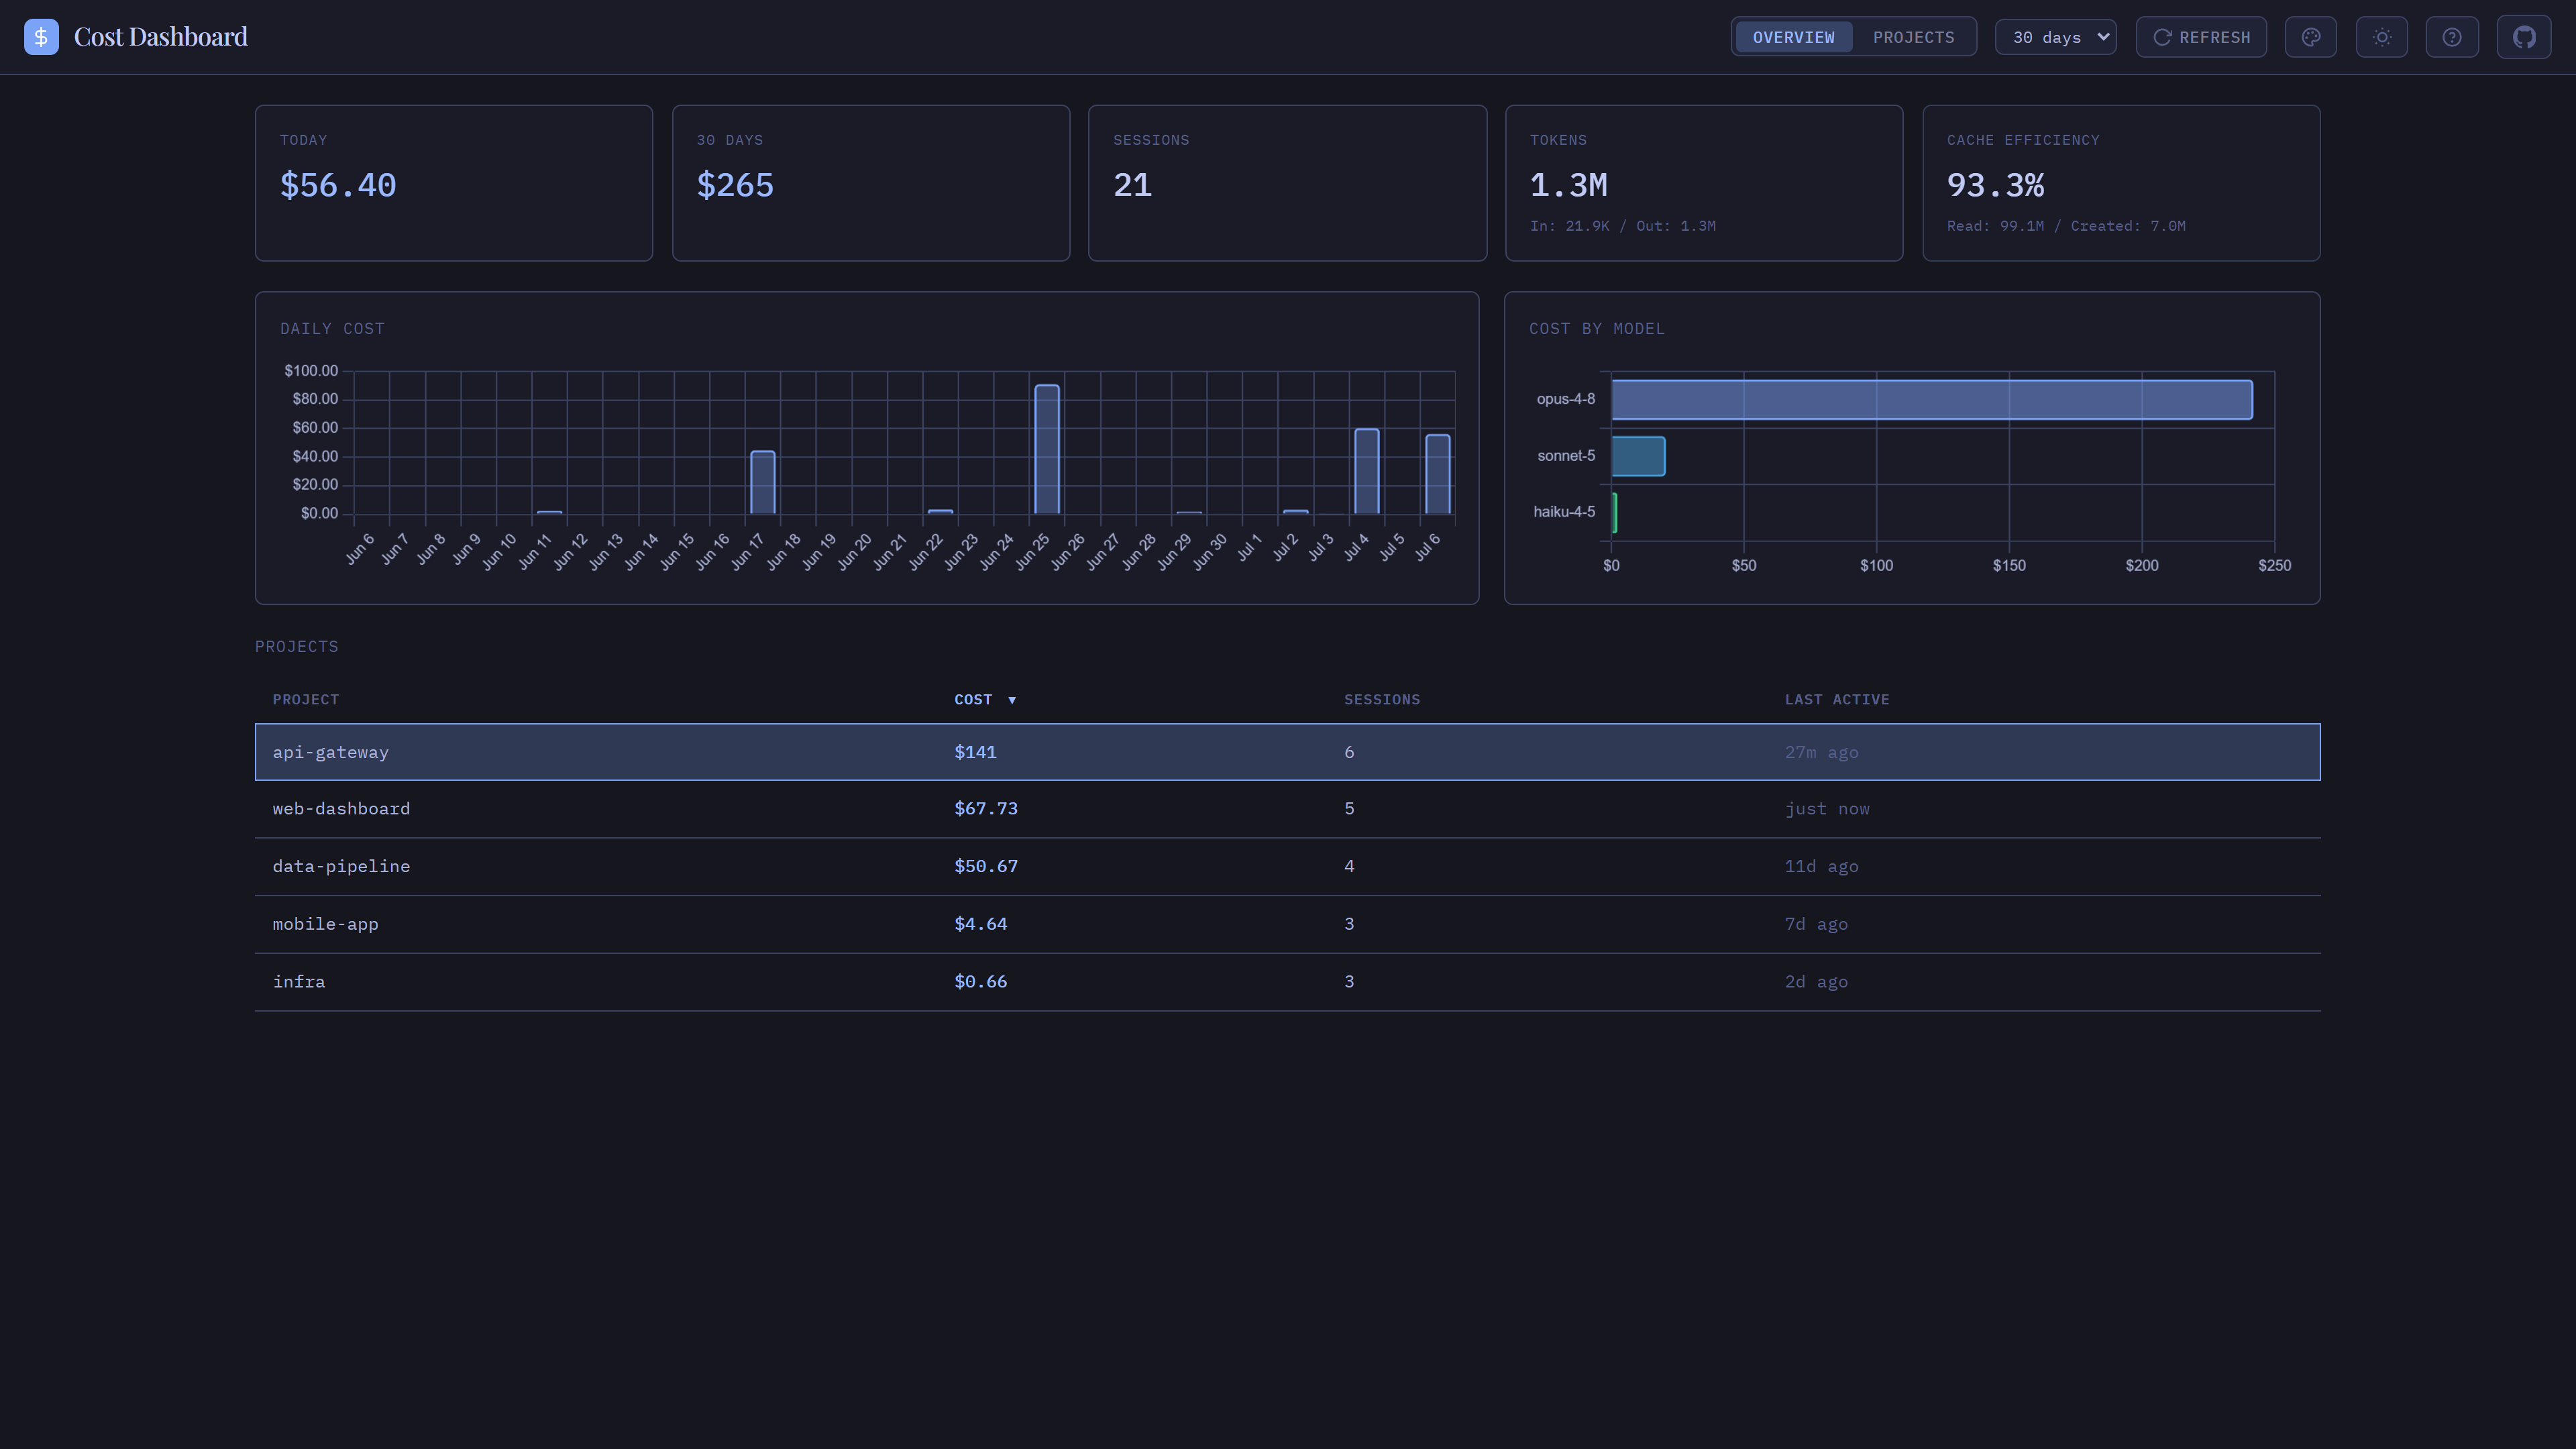Image resolution: width=2576 pixels, height=1449 pixels.
Task: Click the Today $56.40 stat card
Action: click(x=454, y=183)
